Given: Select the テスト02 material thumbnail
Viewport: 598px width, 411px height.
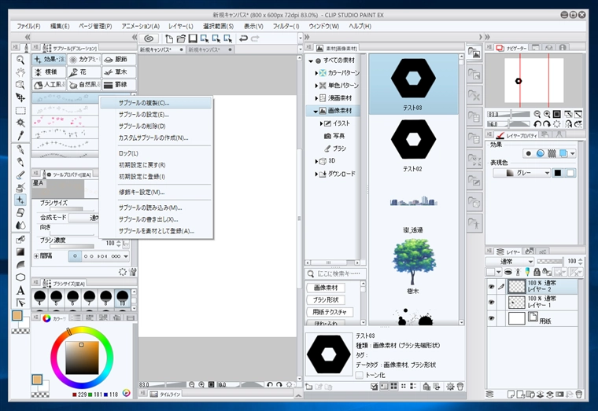Looking at the screenshot, I should pos(413,145).
